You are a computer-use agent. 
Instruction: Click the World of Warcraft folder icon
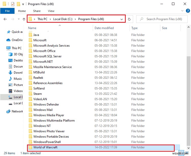tap(30, 147)
